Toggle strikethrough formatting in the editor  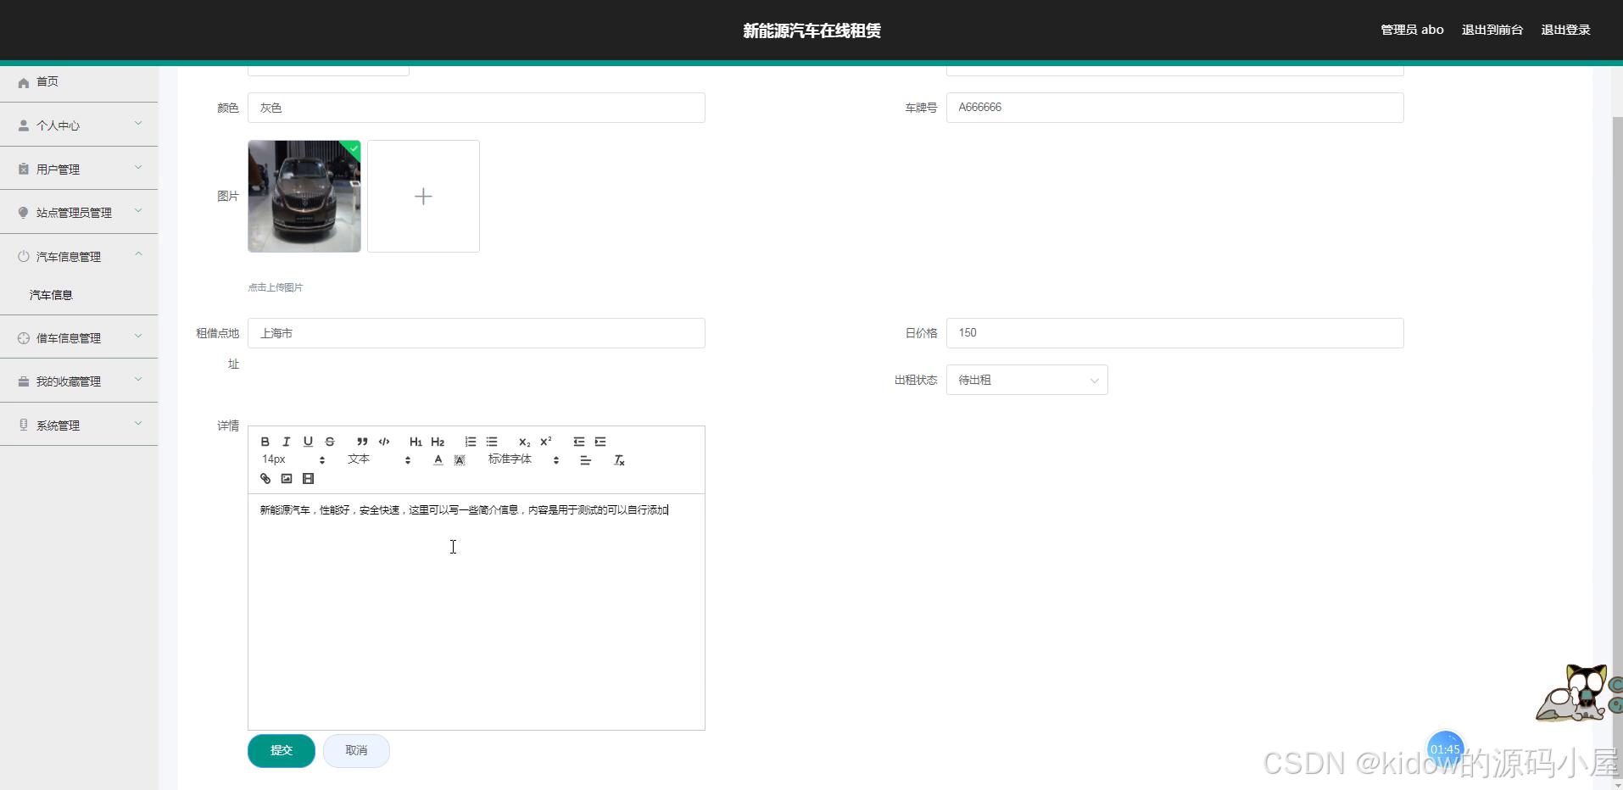coord(330,442)
